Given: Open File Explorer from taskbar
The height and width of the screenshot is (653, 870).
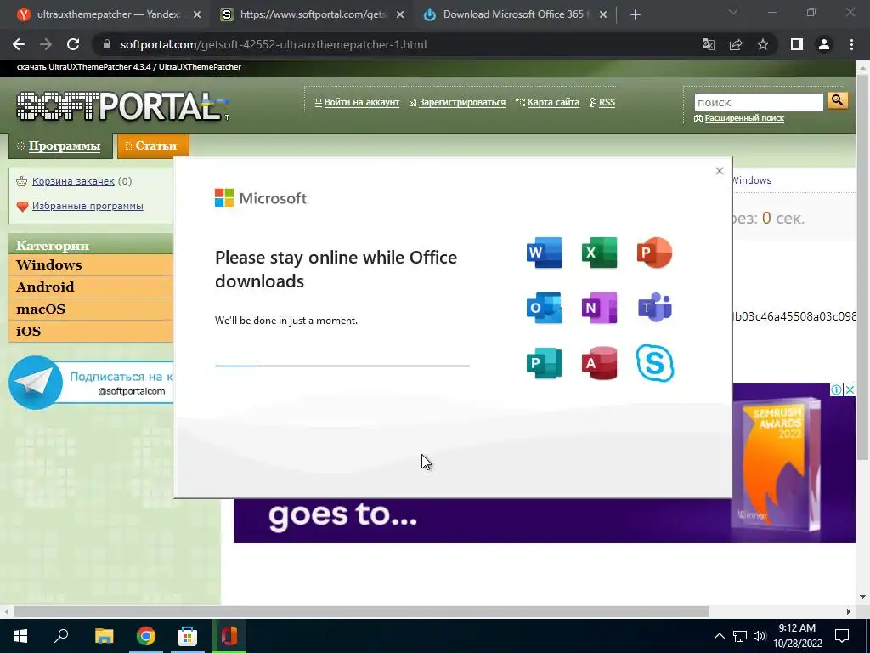Looking at the screenshot, I should [104, 636].
